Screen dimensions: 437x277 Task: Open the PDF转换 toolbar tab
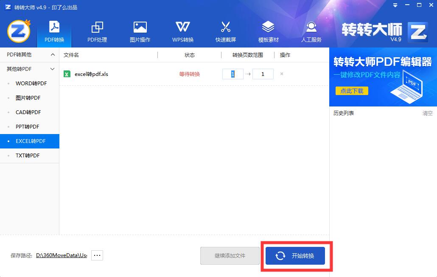[x=54, y=32]
